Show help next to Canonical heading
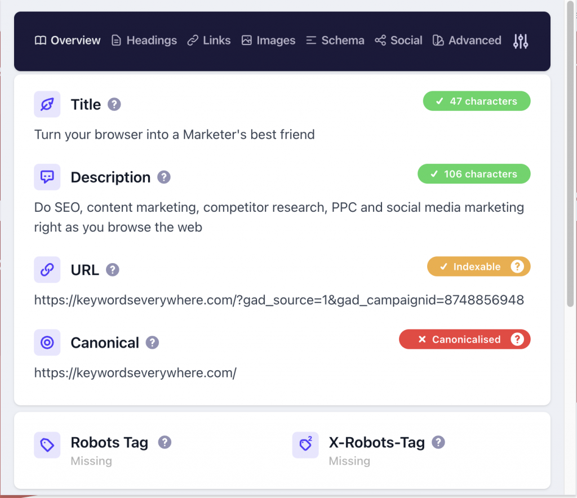Image resolution: width=577 pixels, height=498 pixels. pos(152,343)
